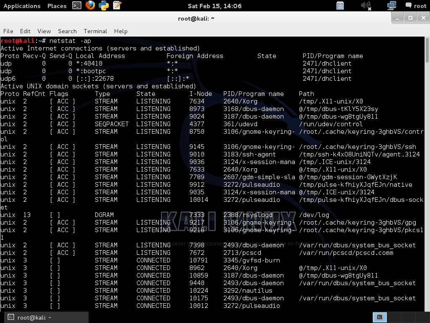
Task: Open the View menu in terminal
Action: (44, 31)
